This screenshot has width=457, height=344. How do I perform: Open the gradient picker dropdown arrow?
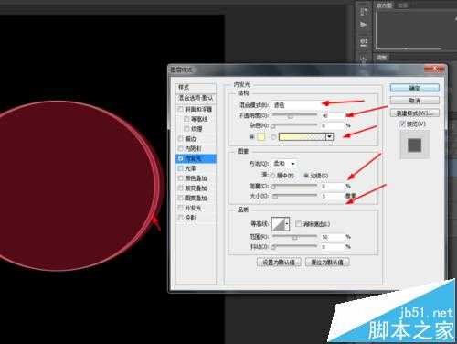tap(329, 137)
